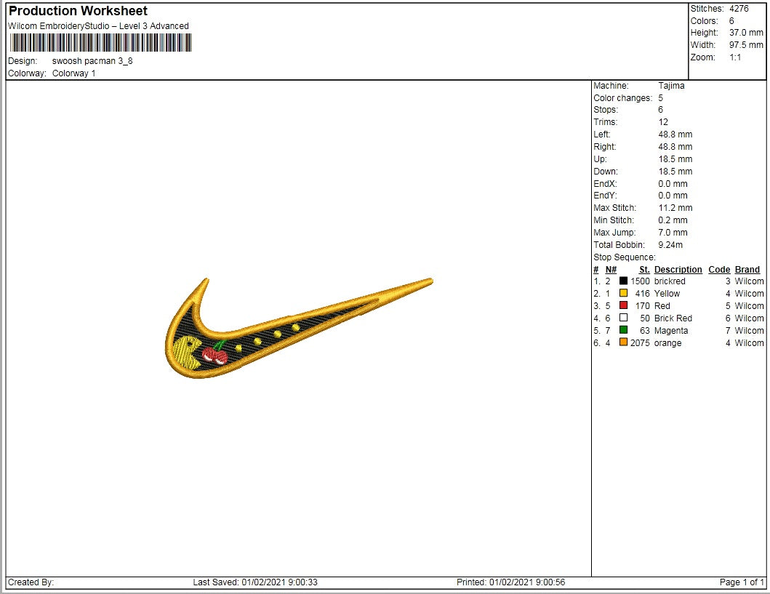Click the Stop Sequence label
Image resolution: width=770 pixels, height=594 pixels.
point(624,257)
